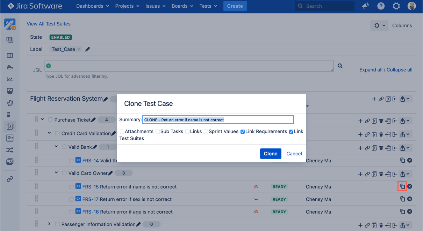Open the columns gear dropdown

coord(379,25)
